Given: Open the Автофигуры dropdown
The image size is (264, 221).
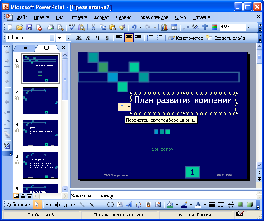Looking at the screenshot, I should [x=61, y=205].
